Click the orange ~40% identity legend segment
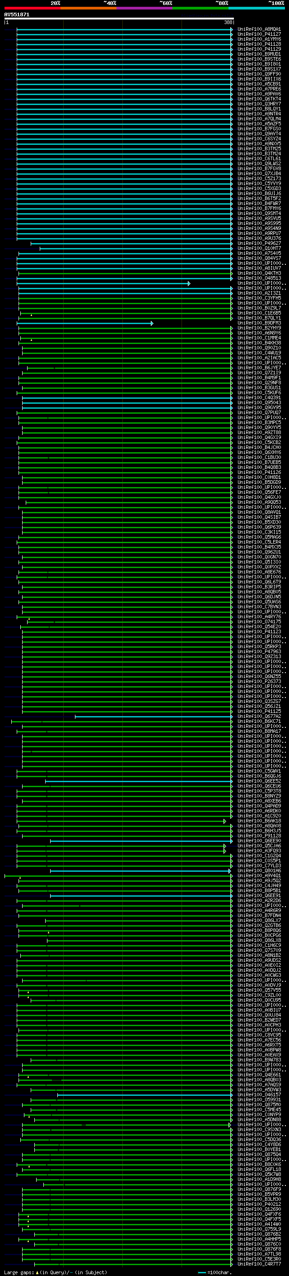 [x=89, y=8]
